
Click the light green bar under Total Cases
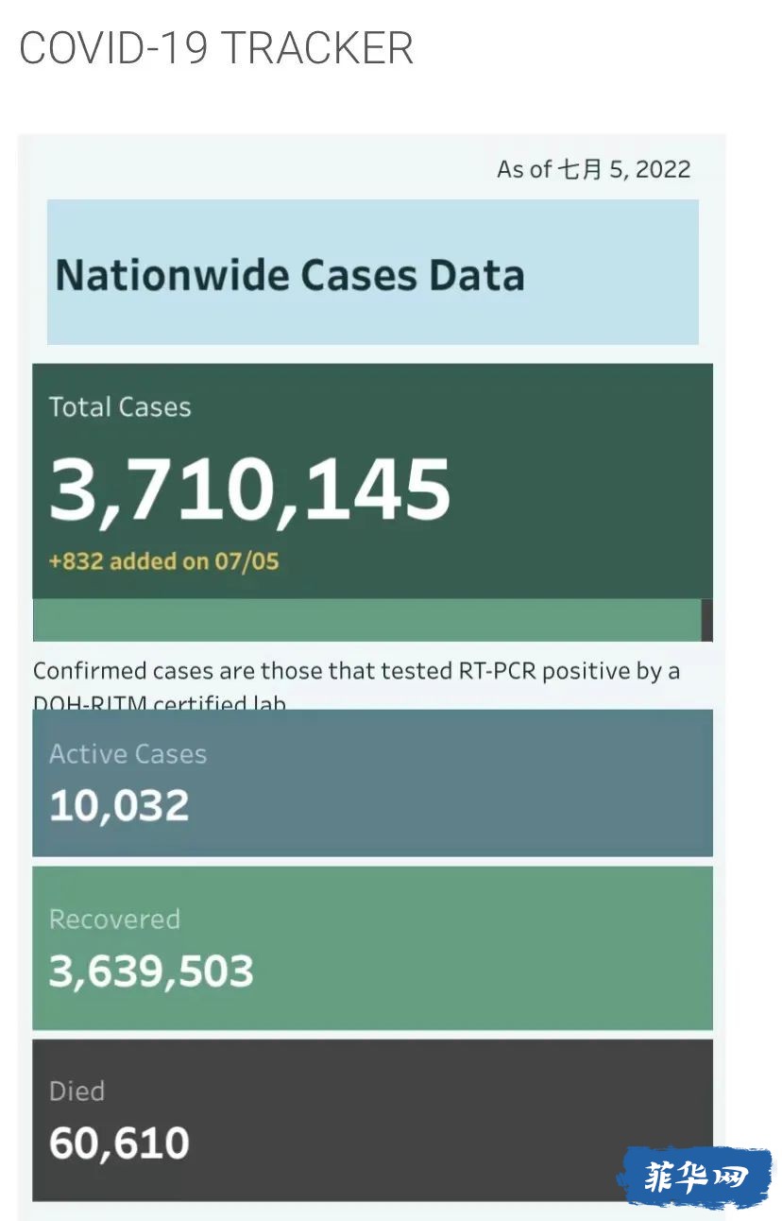tap(367, 620)
